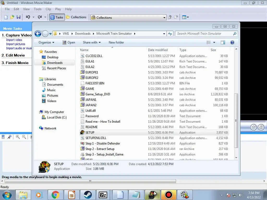Open the Tools menu
The width and height of the screenshot is (267, 200).
(38, 9)
